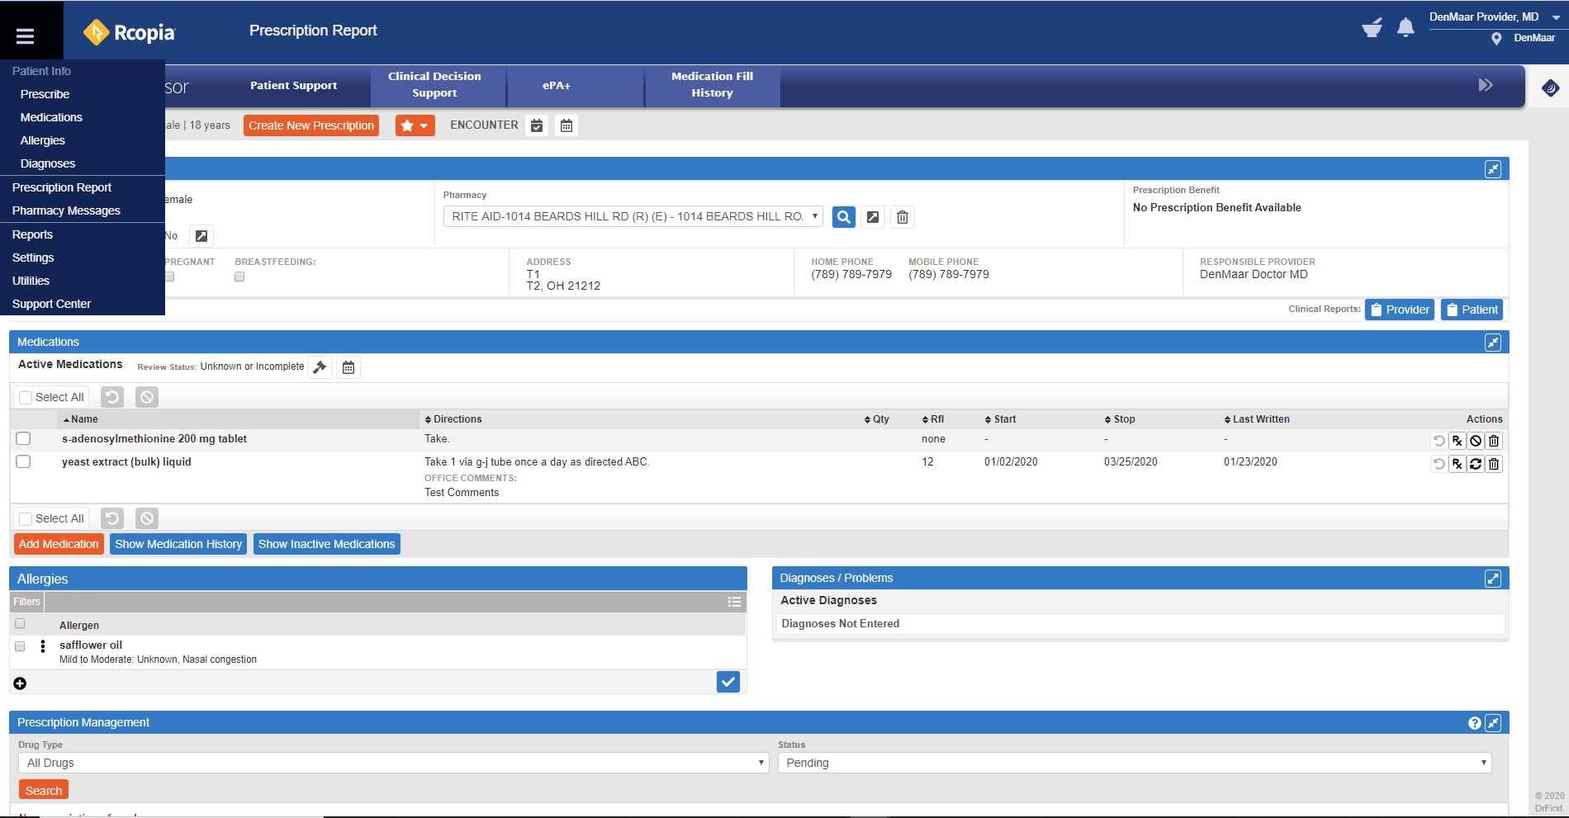
Task: Switch to the Medication Fill History tab
Action: [711, 85]
